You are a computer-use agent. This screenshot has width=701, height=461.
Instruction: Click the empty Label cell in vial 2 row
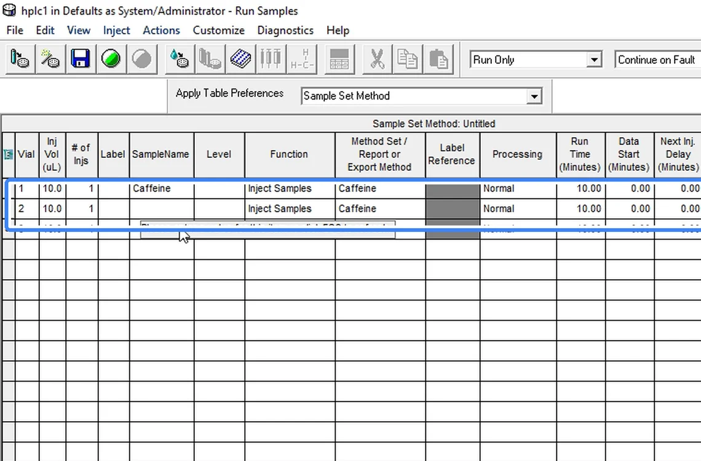click(114, 208)
